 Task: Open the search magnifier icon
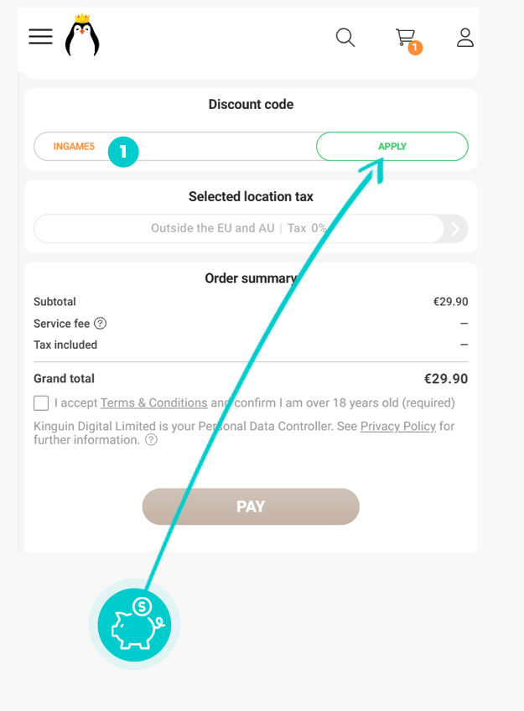click(x=345, y=37)
